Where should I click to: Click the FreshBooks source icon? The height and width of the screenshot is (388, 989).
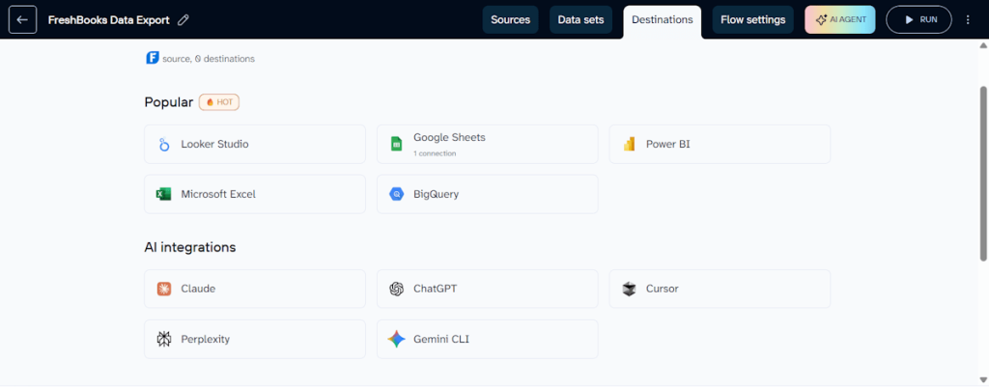(x=152, y=59)
